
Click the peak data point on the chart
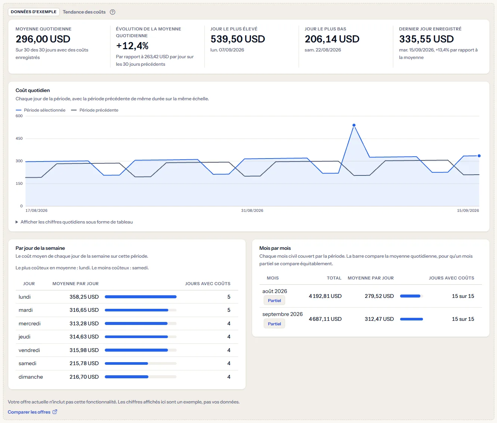click(354, 125)
